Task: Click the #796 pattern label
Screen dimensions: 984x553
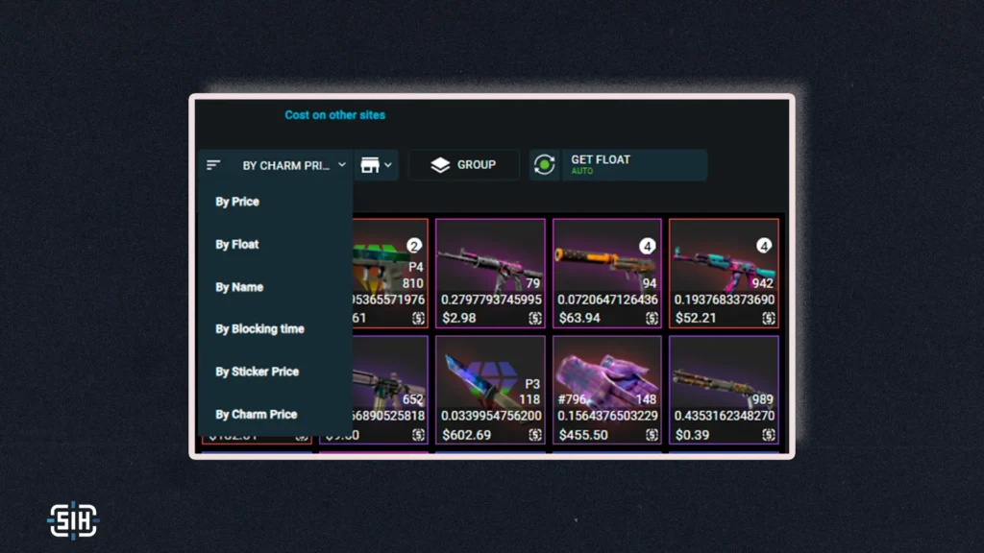Action: [x=573, y=399]
